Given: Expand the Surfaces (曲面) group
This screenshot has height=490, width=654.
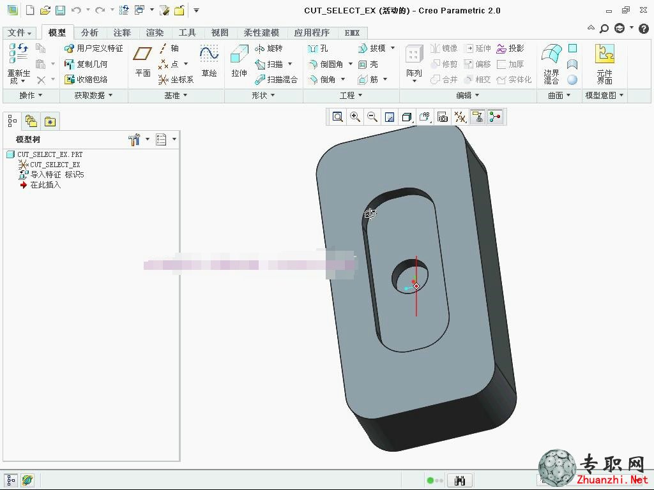Looking at the screenshot, I should [559, 96].
